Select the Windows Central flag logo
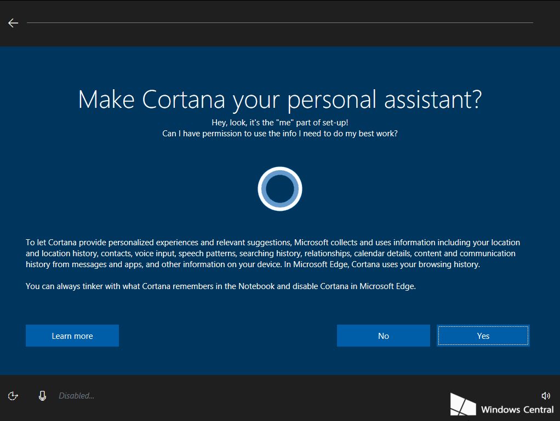 [x=463, y=403]
